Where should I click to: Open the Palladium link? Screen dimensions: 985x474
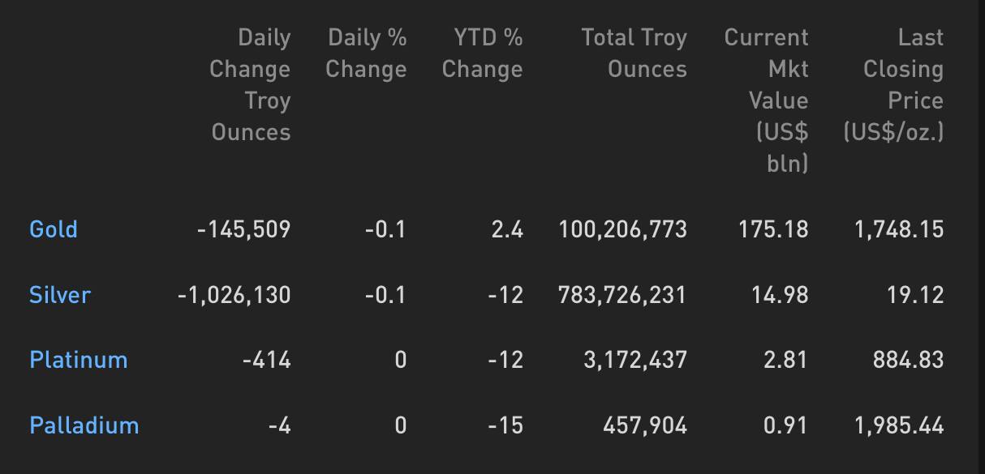pyautogui.click(x=84, y=425)
